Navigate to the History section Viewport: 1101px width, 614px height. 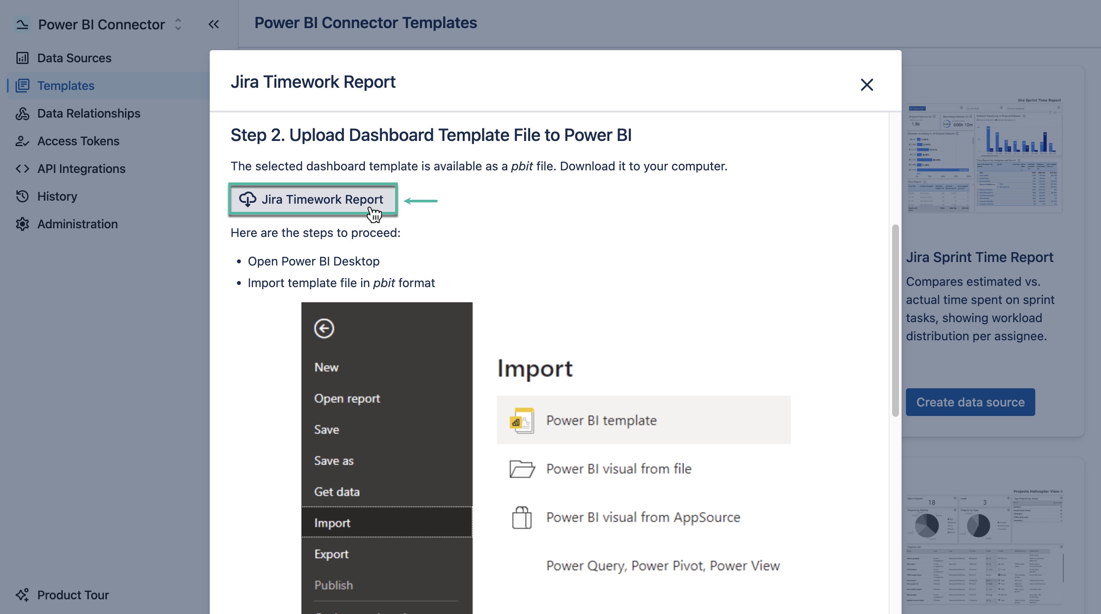point(57,196)
